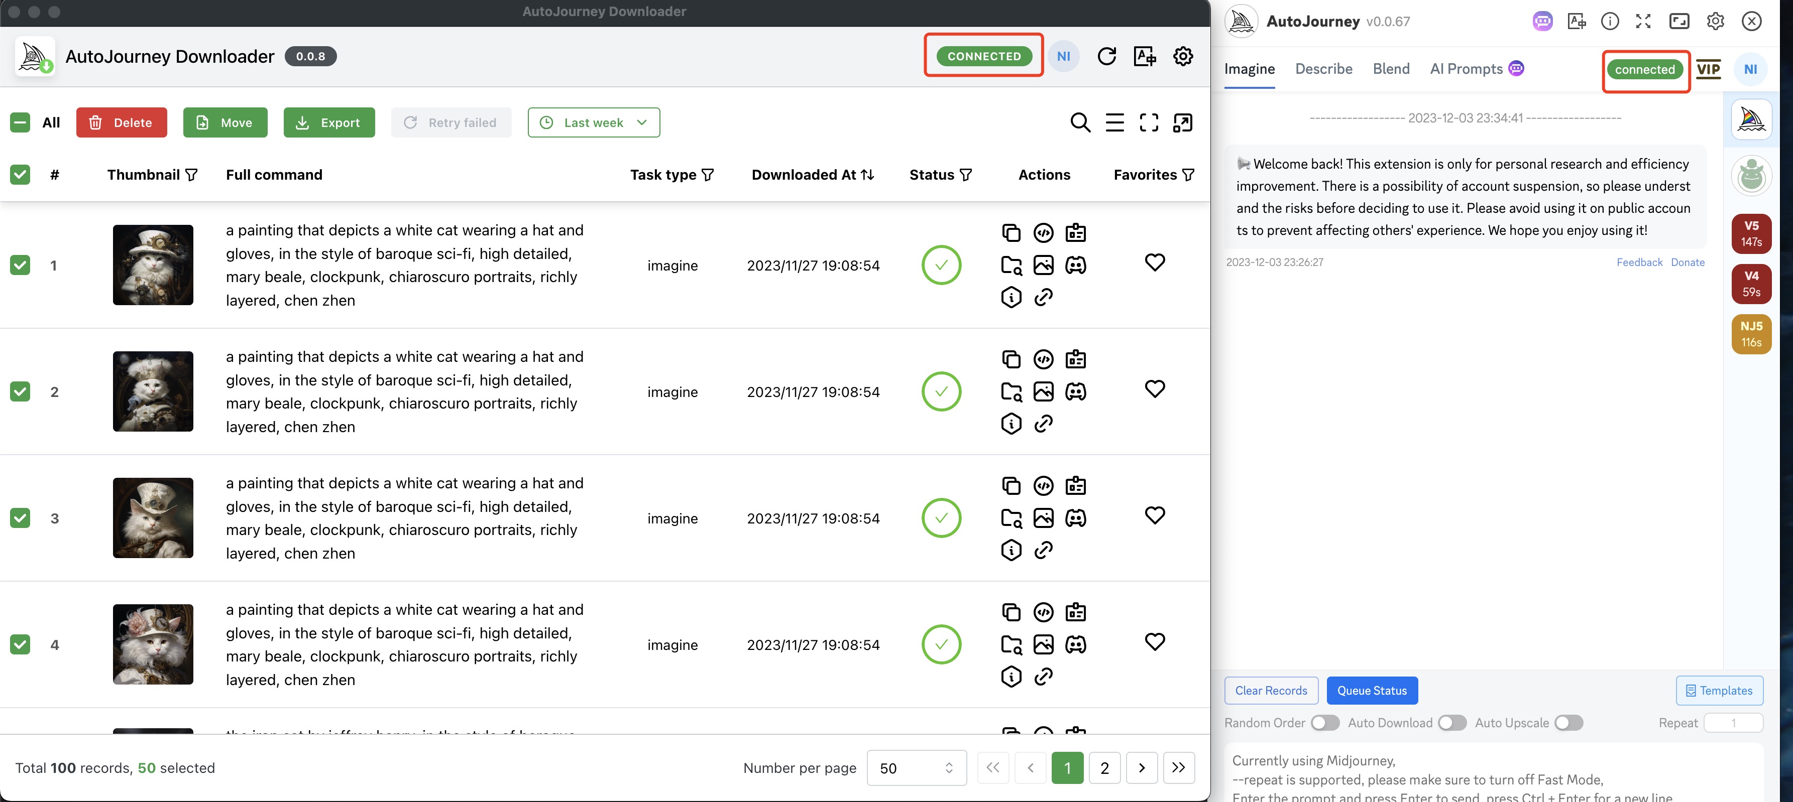Click the Discord icon in row 3 actions

coord(1075,518)
